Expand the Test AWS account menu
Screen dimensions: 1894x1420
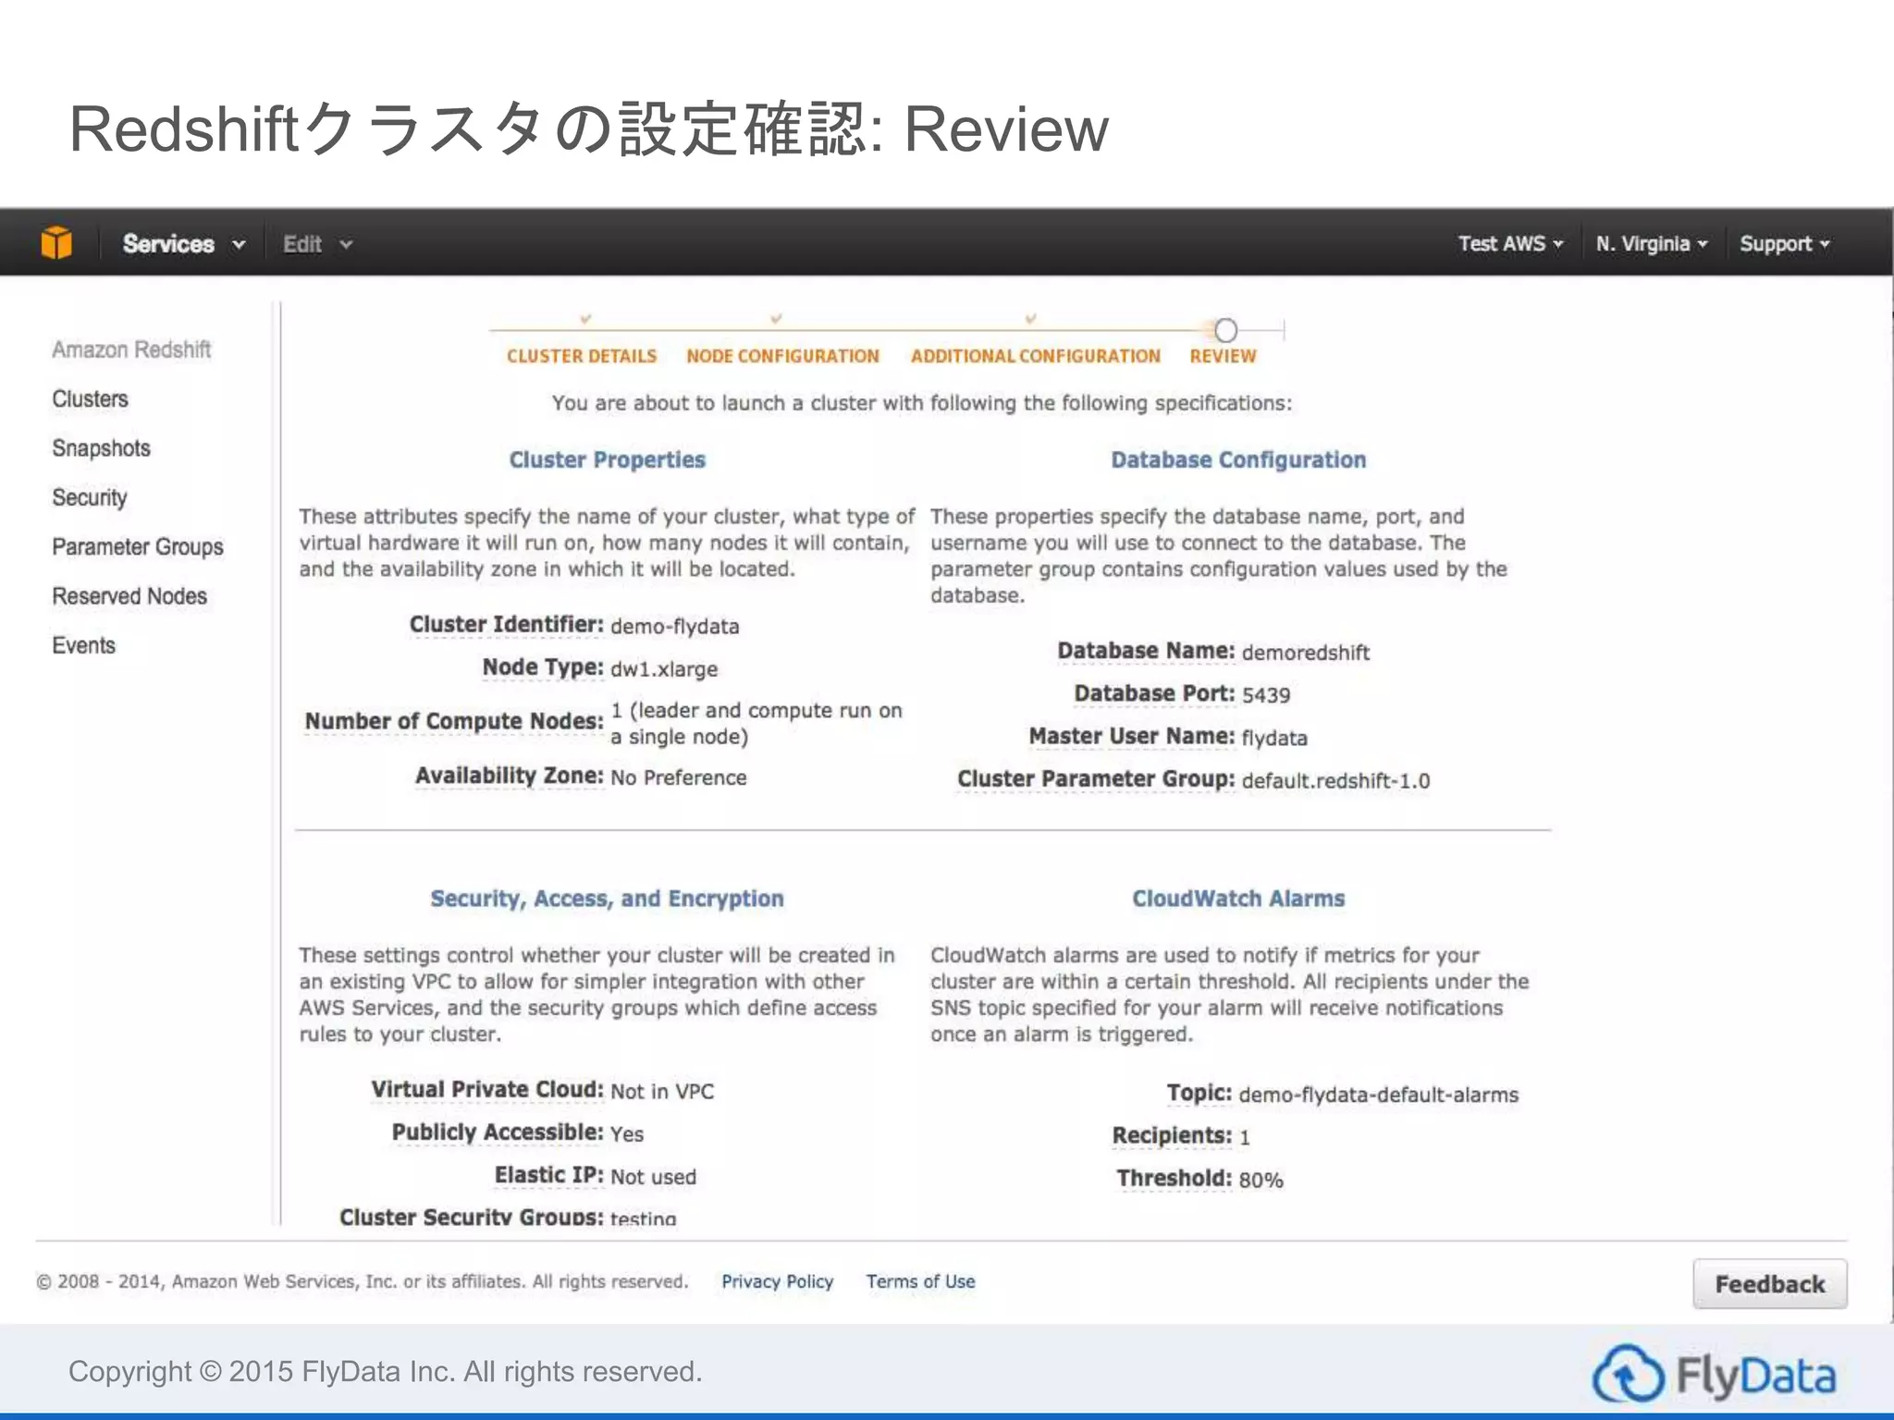coord(1510,244)
